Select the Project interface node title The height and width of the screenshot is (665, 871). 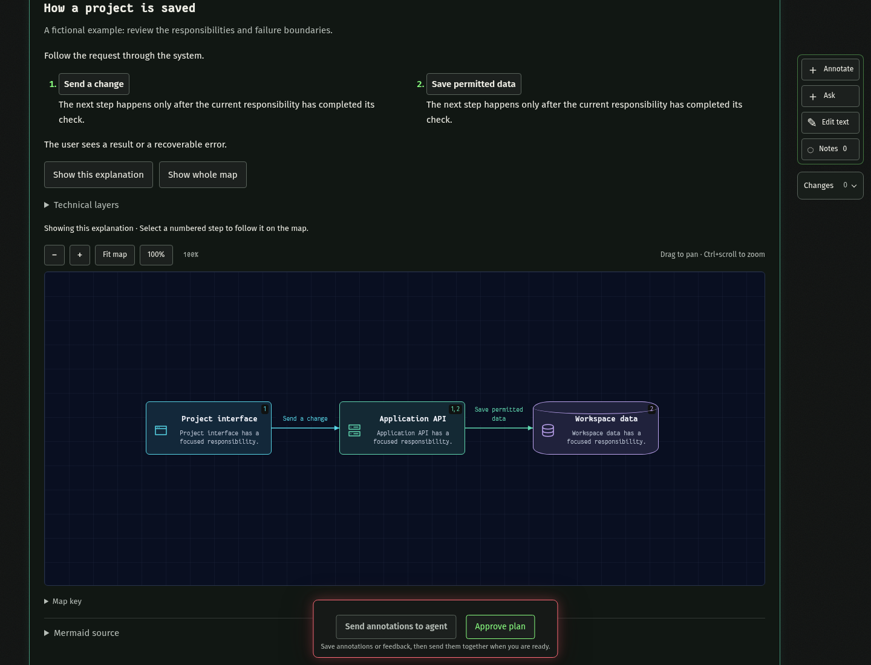pos(220,419)
